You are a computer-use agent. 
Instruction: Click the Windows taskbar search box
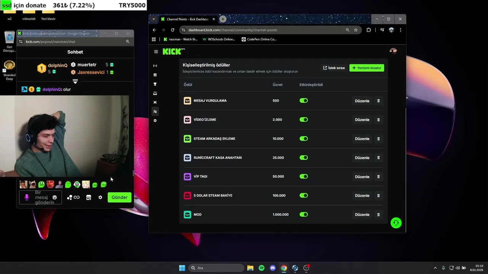(x=217, y=268)
